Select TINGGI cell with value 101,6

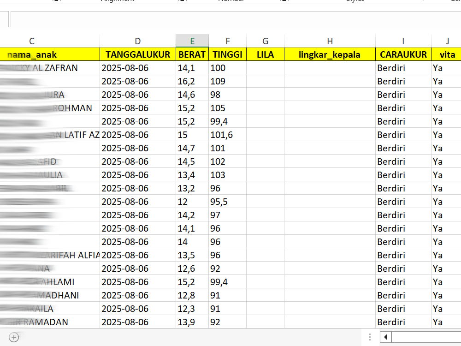[228, 135]
